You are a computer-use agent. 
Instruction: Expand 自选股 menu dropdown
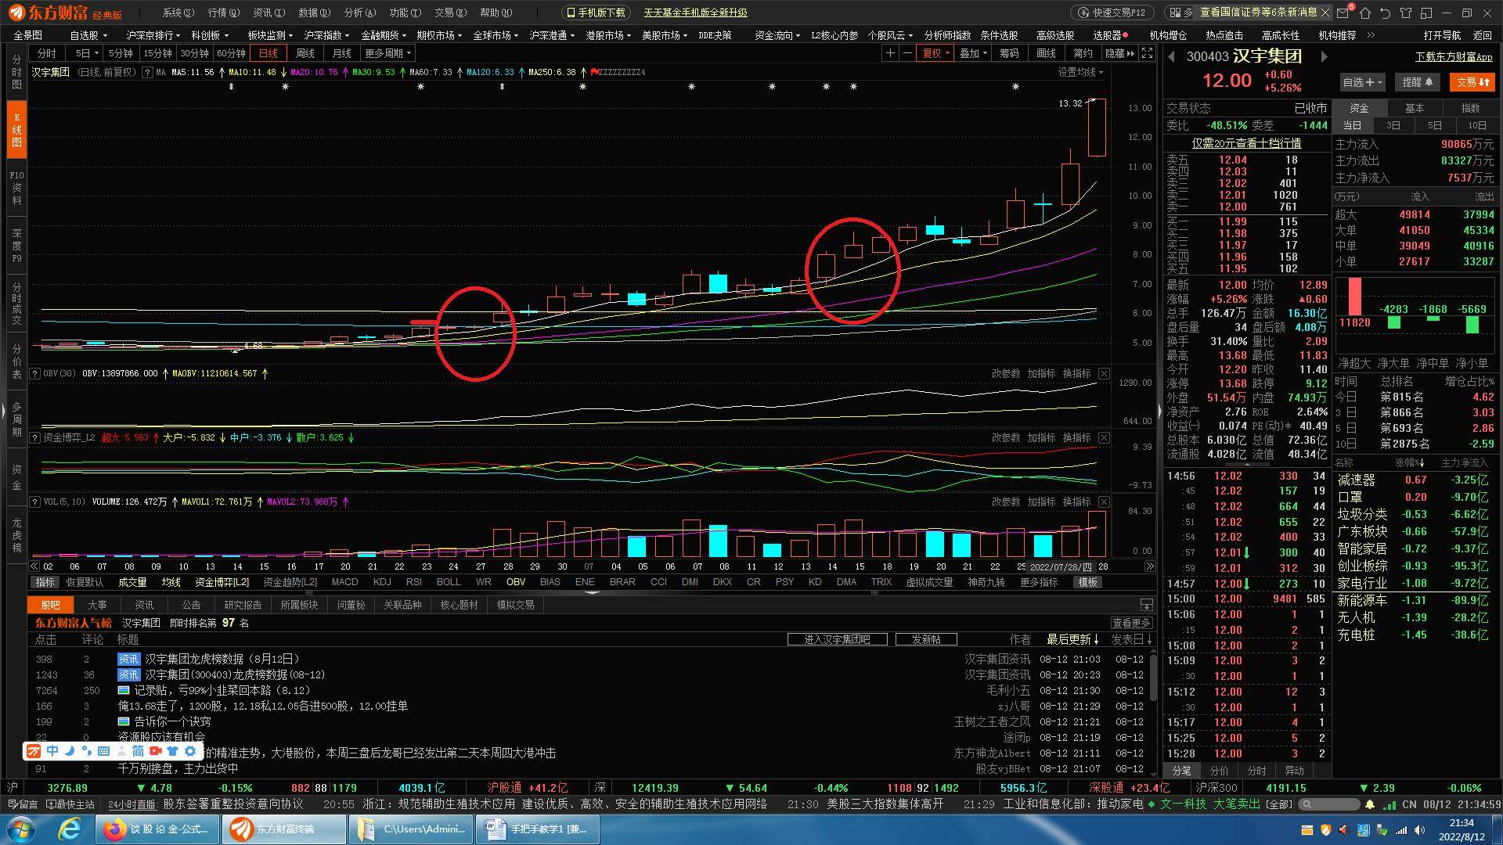pos(88,35)
